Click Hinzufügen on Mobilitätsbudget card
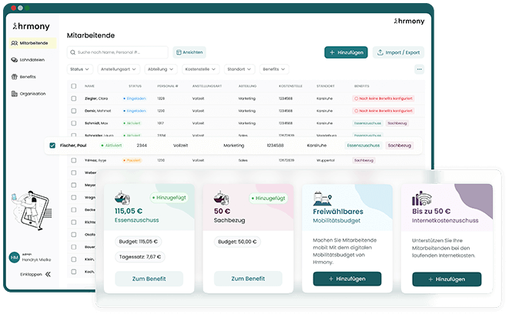 (347, 279)
